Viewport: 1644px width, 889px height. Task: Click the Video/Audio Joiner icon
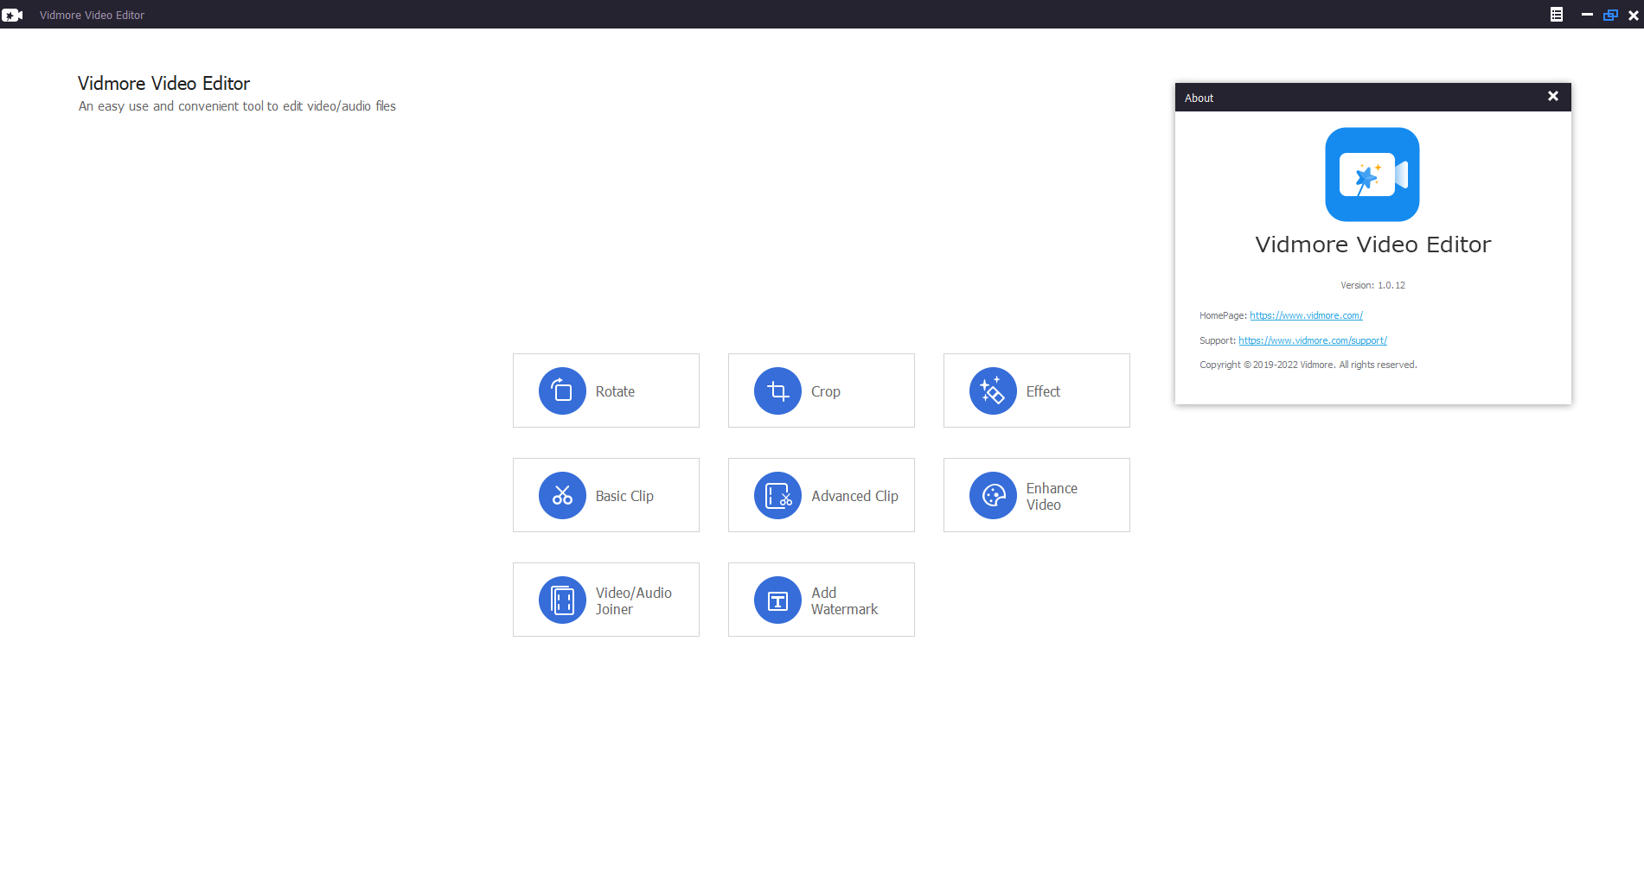[x=562, y=600]
